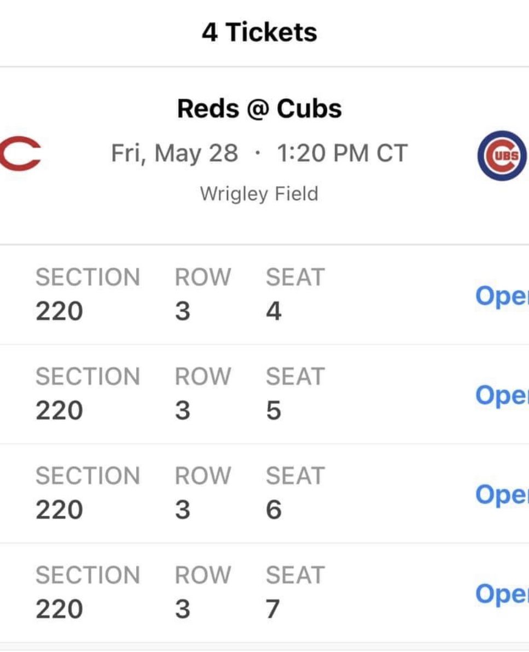Tap the '4 Tickets' header title

click(x=259, y=32)
